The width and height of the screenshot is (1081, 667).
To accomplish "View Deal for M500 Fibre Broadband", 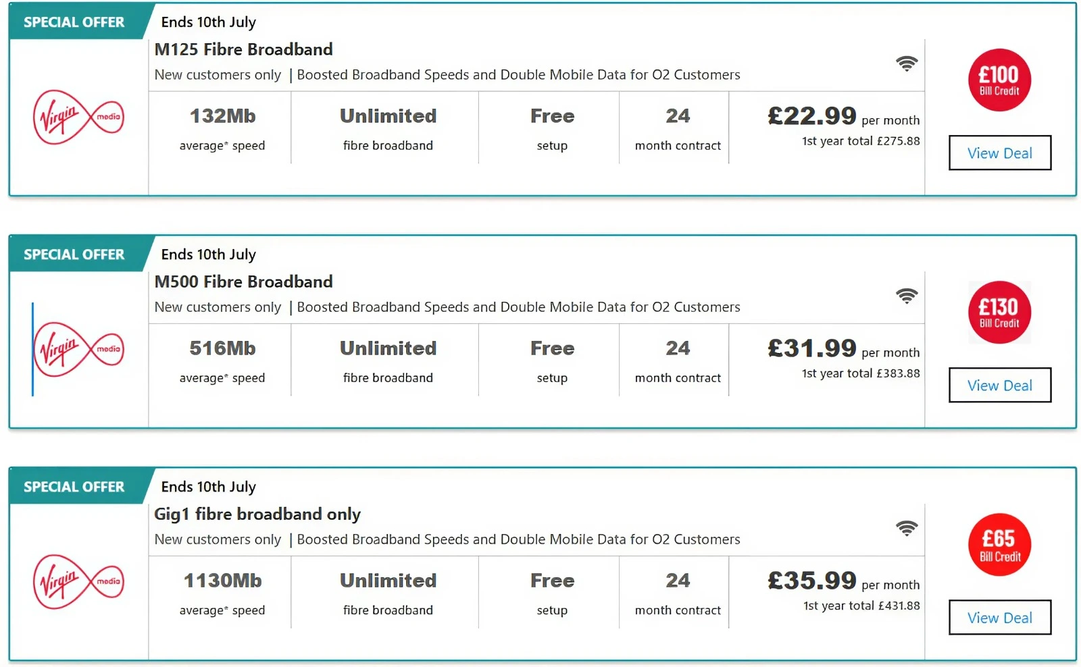I will click(x=1000, y=385).
